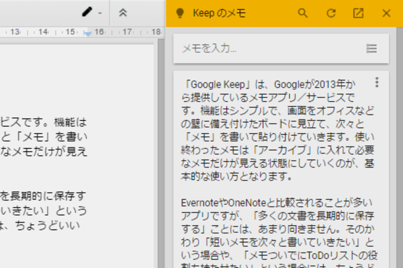The image size is (403, 268).
Task: Search Keep notes with the magnifier icon
Action: point(303,13)
